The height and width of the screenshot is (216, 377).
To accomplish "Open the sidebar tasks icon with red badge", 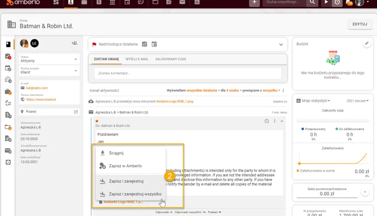I will click(8, 56).
